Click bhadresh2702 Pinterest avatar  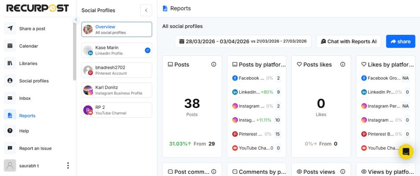(88, 70)
